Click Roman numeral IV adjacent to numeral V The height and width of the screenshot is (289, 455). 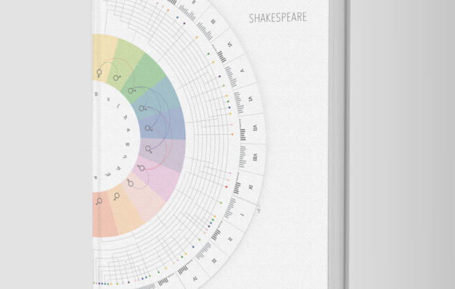pyautogui.click(x=230, y=45)
